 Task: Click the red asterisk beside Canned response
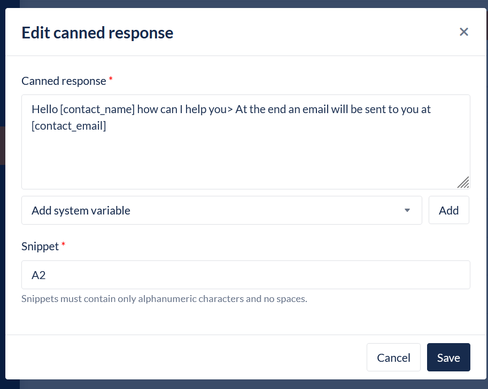point(111,80)
